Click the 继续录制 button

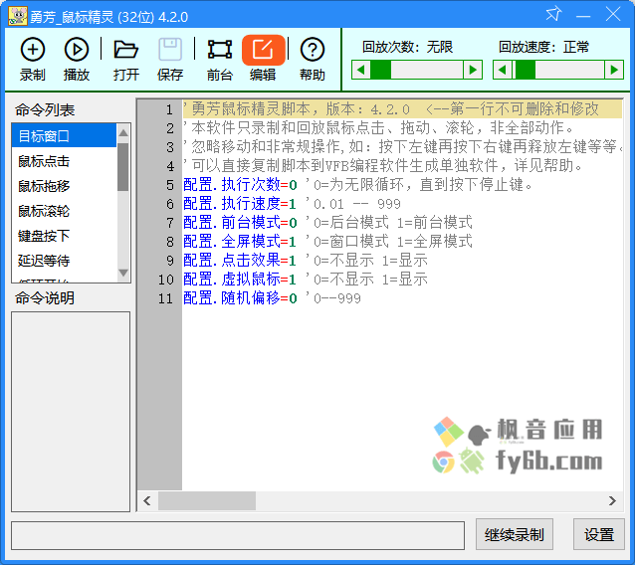coord(514,534)
